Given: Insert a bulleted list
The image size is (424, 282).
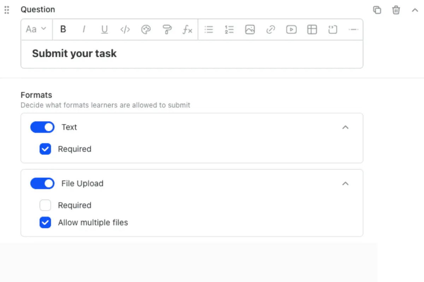Looking at the screenshot, I should [x=209, y=30].
